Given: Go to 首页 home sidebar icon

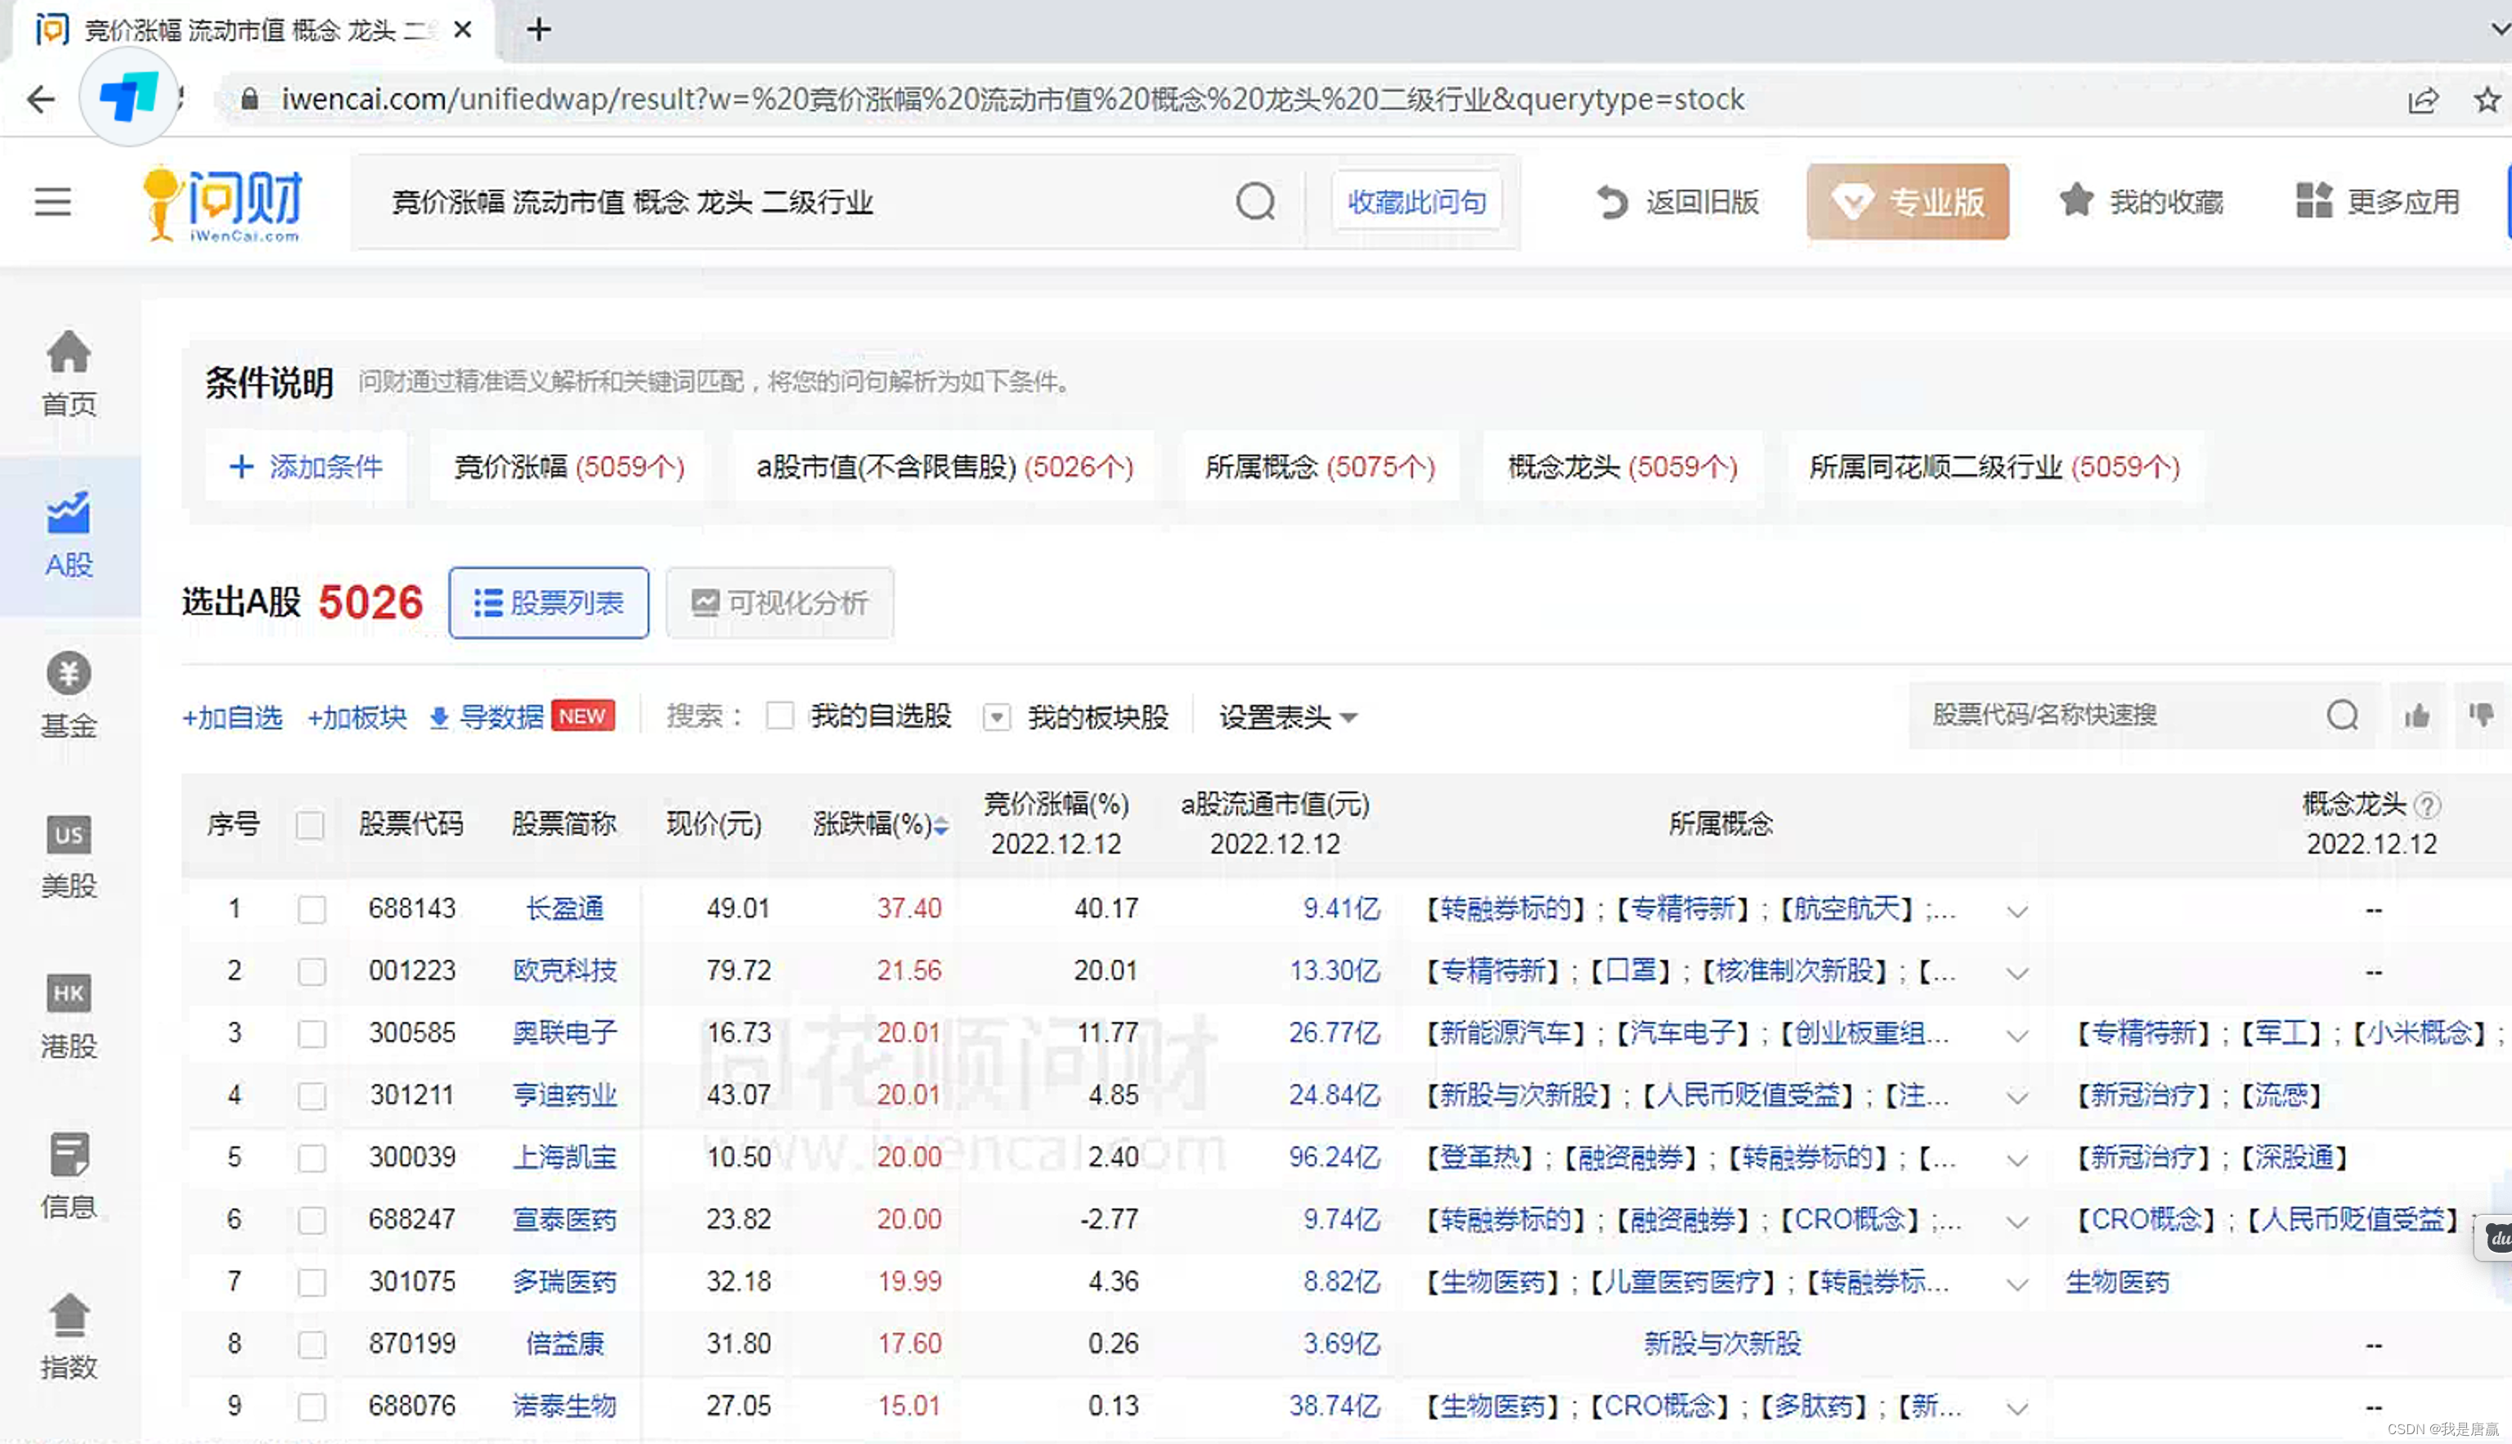Looking at the screenshot, I should [69, 374].
